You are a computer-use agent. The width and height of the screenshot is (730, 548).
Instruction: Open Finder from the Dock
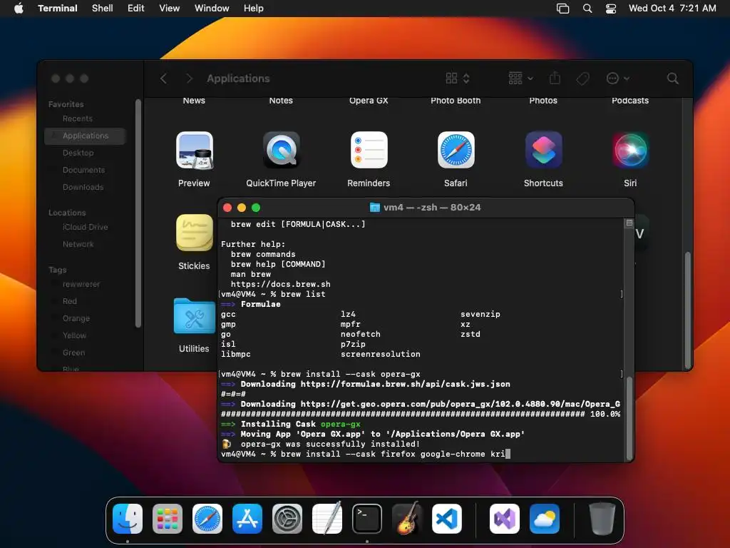coord(128,518)
